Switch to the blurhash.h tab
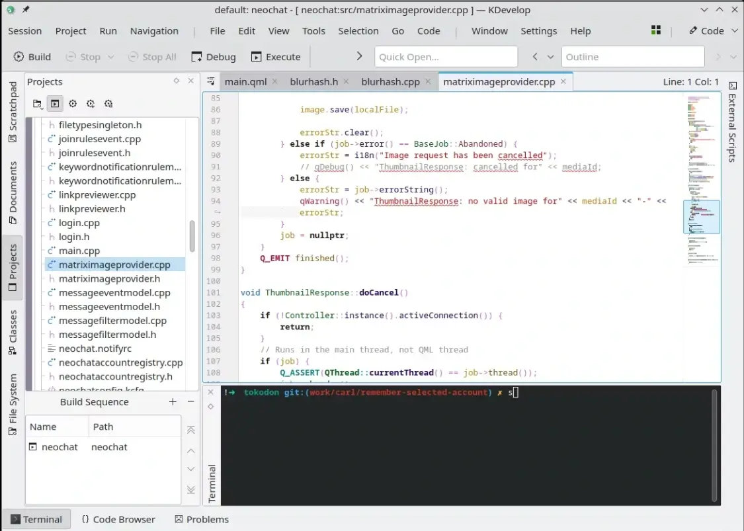The image size is (744, 531). (x=313, y=81)
